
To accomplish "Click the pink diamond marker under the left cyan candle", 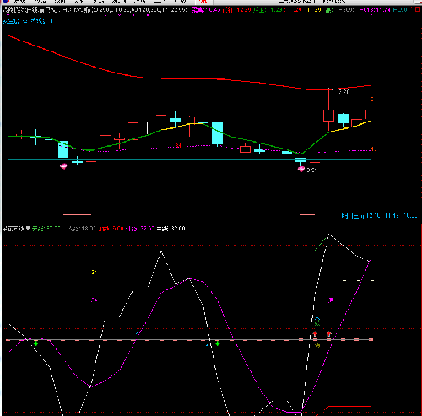I will click(63, 166).
